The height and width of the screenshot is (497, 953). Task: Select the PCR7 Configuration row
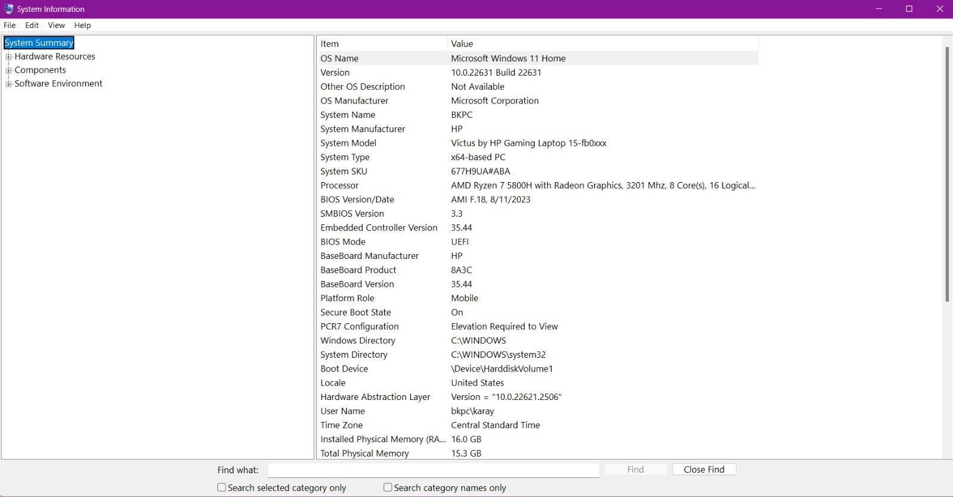point(537,327)
